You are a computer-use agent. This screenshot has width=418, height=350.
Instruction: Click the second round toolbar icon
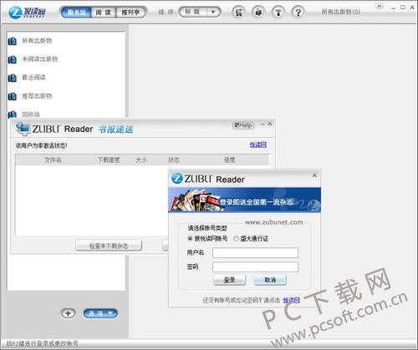click(x=258, y=13)
